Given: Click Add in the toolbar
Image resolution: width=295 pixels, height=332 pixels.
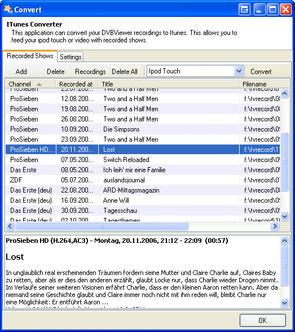Looking at the screenshot, I should click(x=21, y=72).
